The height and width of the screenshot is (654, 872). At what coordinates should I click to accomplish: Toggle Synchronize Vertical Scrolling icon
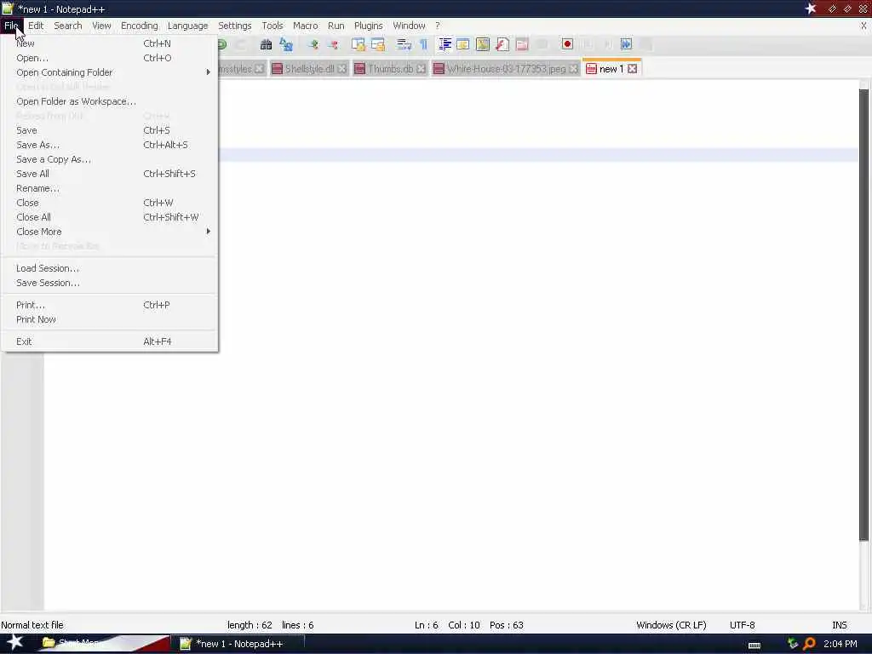(359, 44)
